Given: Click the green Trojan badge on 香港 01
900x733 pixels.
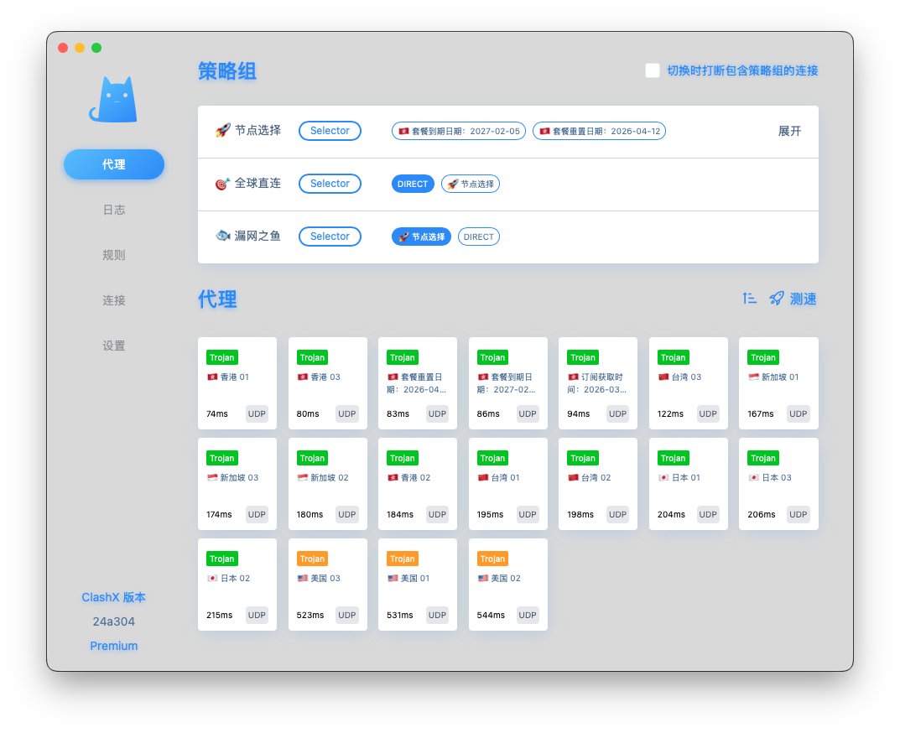Looking at the screenshot, I should (222, 357).
